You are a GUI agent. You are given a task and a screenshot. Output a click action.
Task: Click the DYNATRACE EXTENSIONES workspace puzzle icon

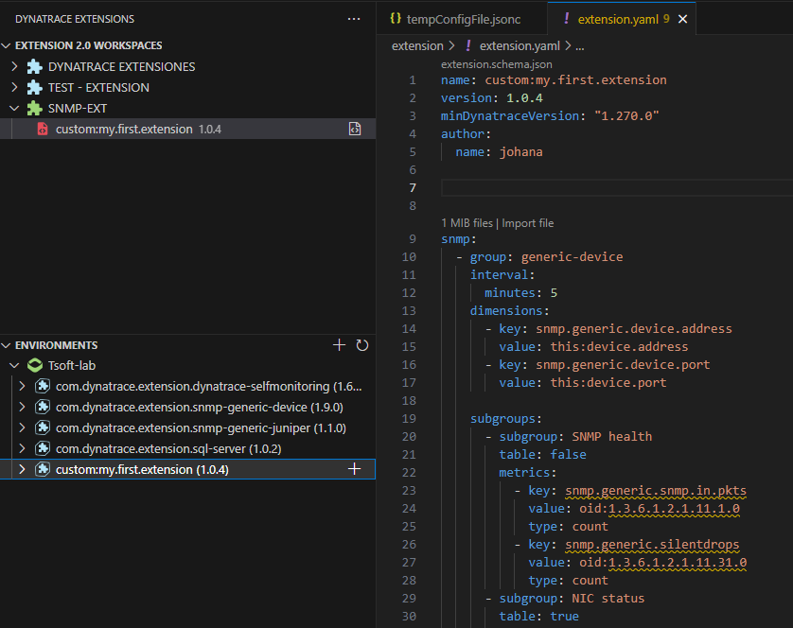tap(35, 66)
